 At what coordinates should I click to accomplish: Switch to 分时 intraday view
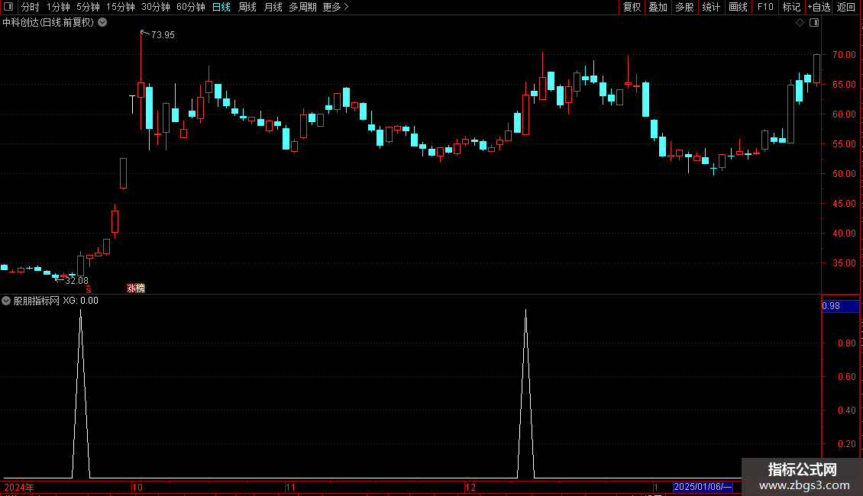[31, 7]
